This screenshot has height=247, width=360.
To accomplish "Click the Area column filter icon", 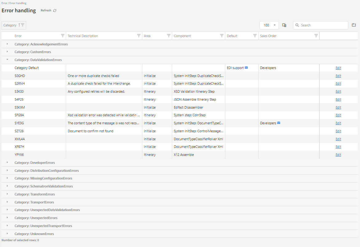I will [168, 36].
